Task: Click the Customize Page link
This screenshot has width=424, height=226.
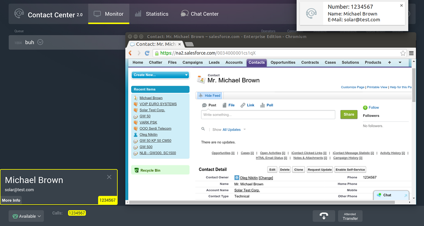Action: [x=353, y=87]
